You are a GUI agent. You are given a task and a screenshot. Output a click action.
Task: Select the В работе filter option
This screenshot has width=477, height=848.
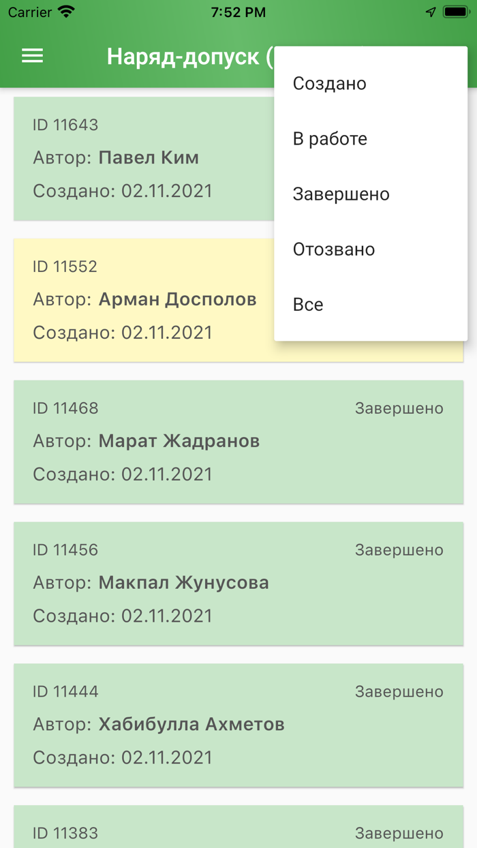[x=329, y=138]
